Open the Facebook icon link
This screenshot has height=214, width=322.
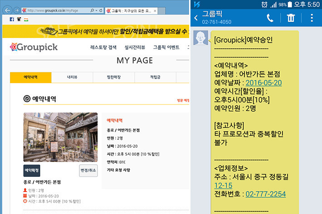click(12, 19)
